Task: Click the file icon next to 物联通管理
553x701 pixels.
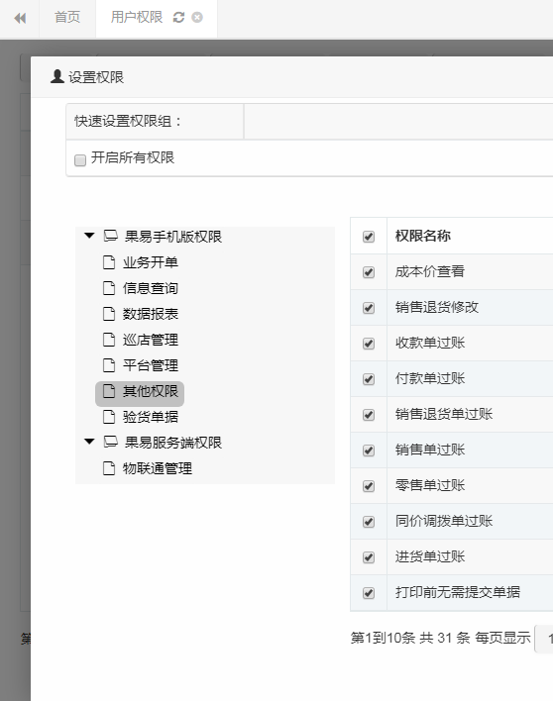Action: (x=109, y=468)
